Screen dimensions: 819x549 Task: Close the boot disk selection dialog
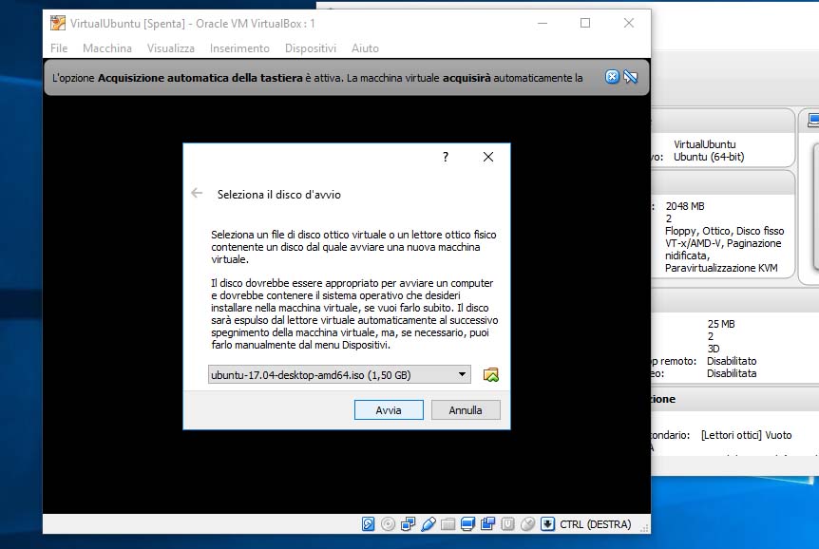tap(488, 157)
